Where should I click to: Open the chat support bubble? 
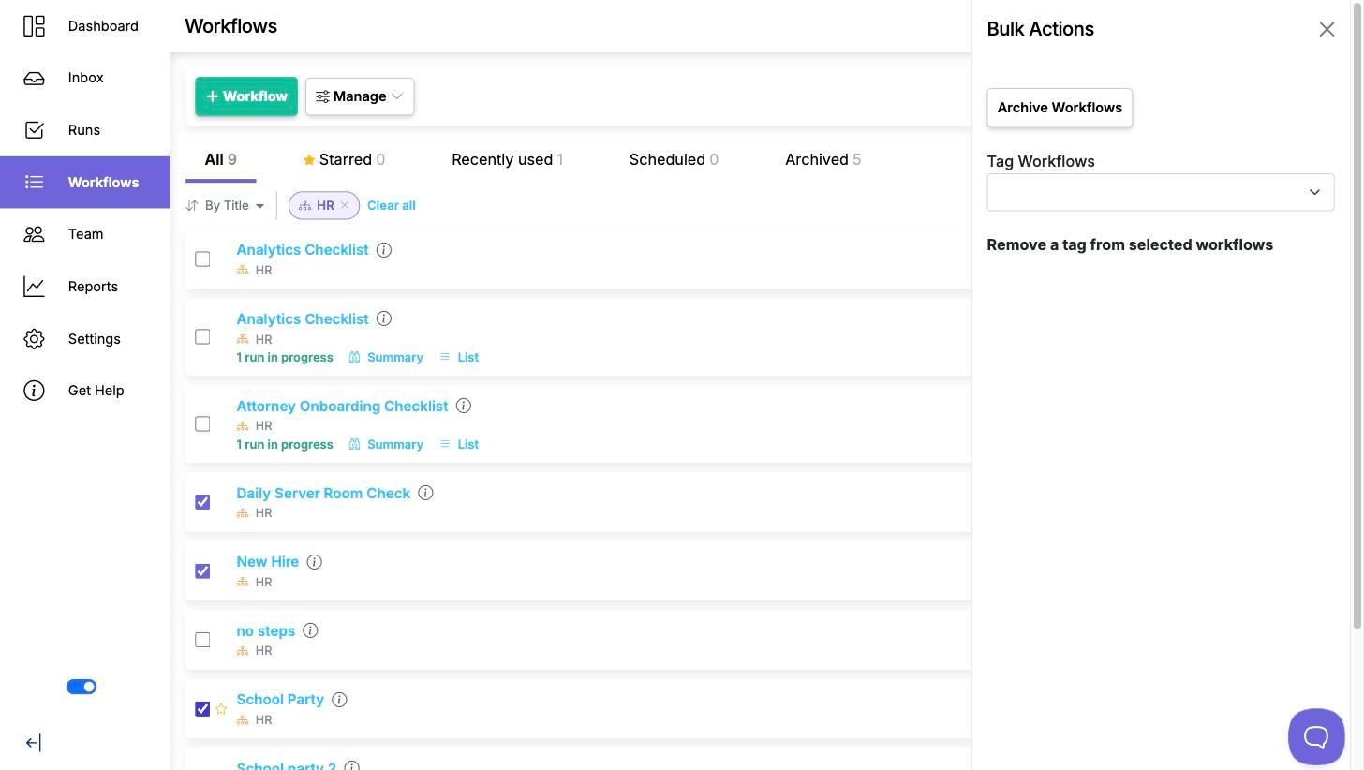[1316, 736]
